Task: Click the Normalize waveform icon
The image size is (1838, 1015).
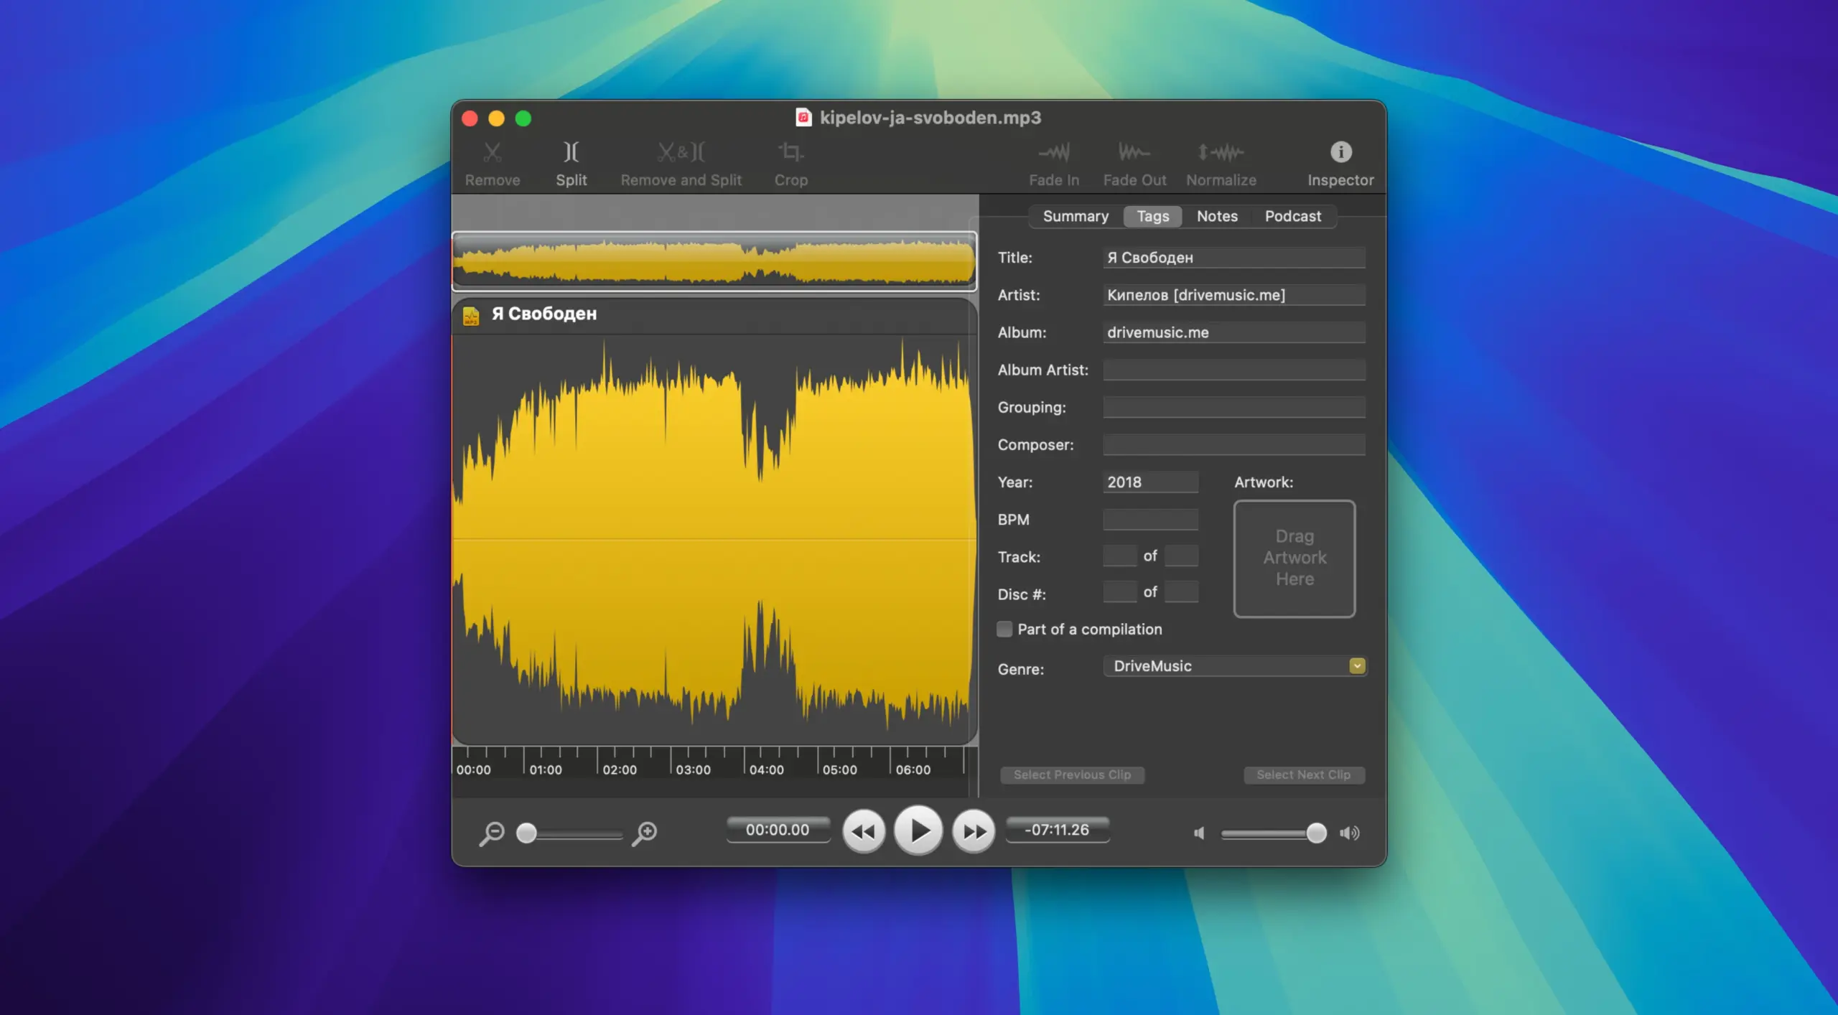Action: (1221, 152)
